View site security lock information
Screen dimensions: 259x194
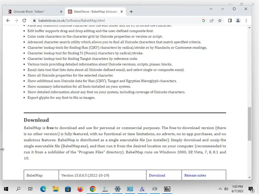(x=34, y=20)
